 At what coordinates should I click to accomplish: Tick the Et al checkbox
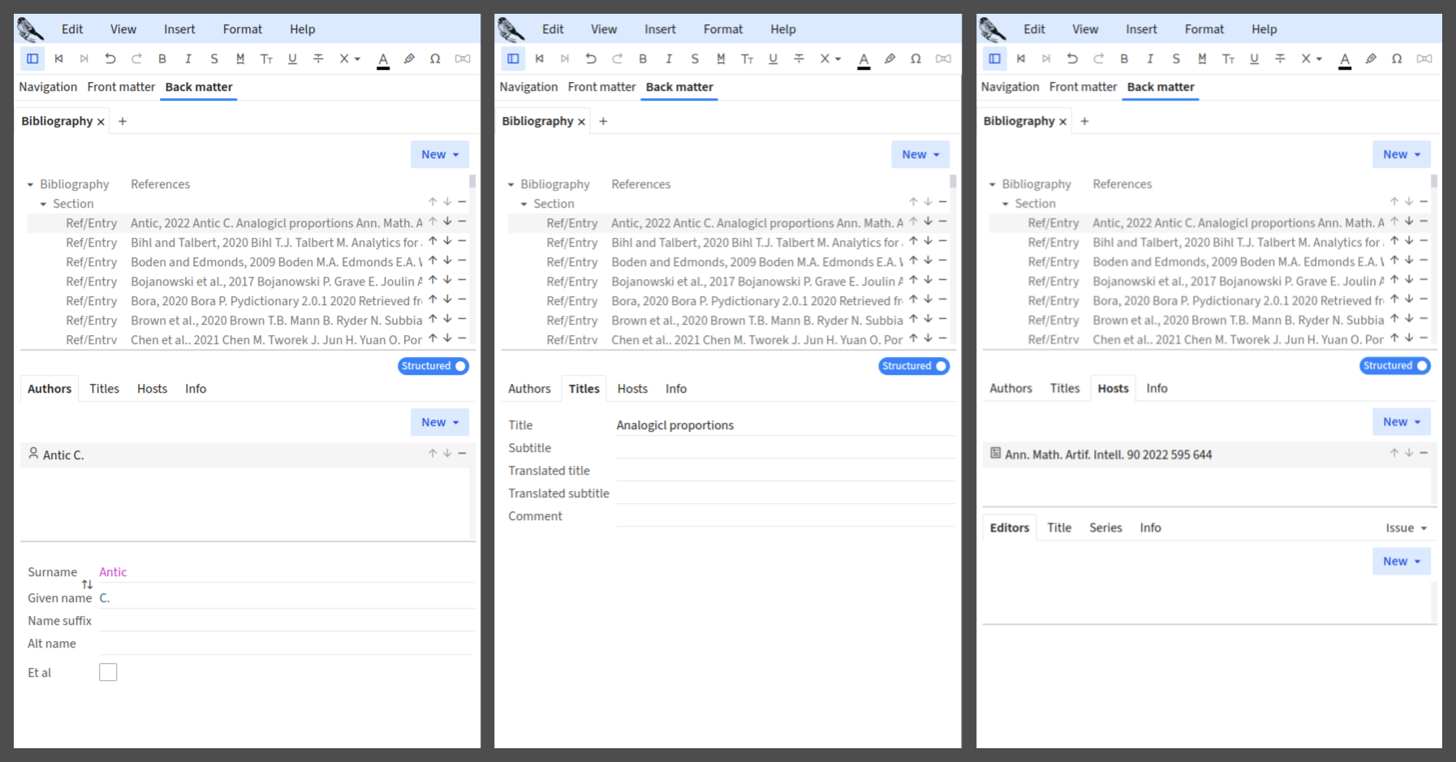(x=108, y=672)
